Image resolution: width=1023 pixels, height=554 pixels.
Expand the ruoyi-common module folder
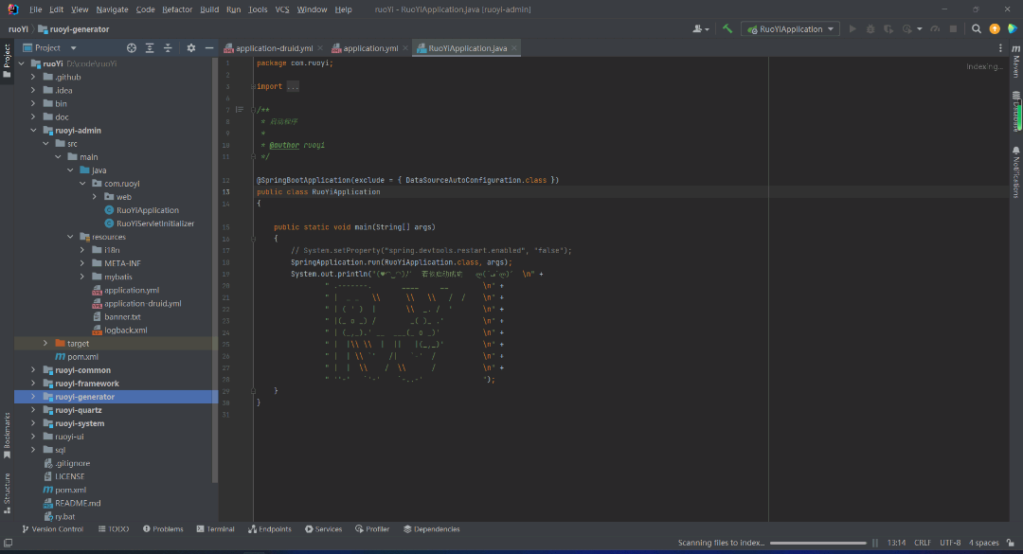tap(33, 370)
